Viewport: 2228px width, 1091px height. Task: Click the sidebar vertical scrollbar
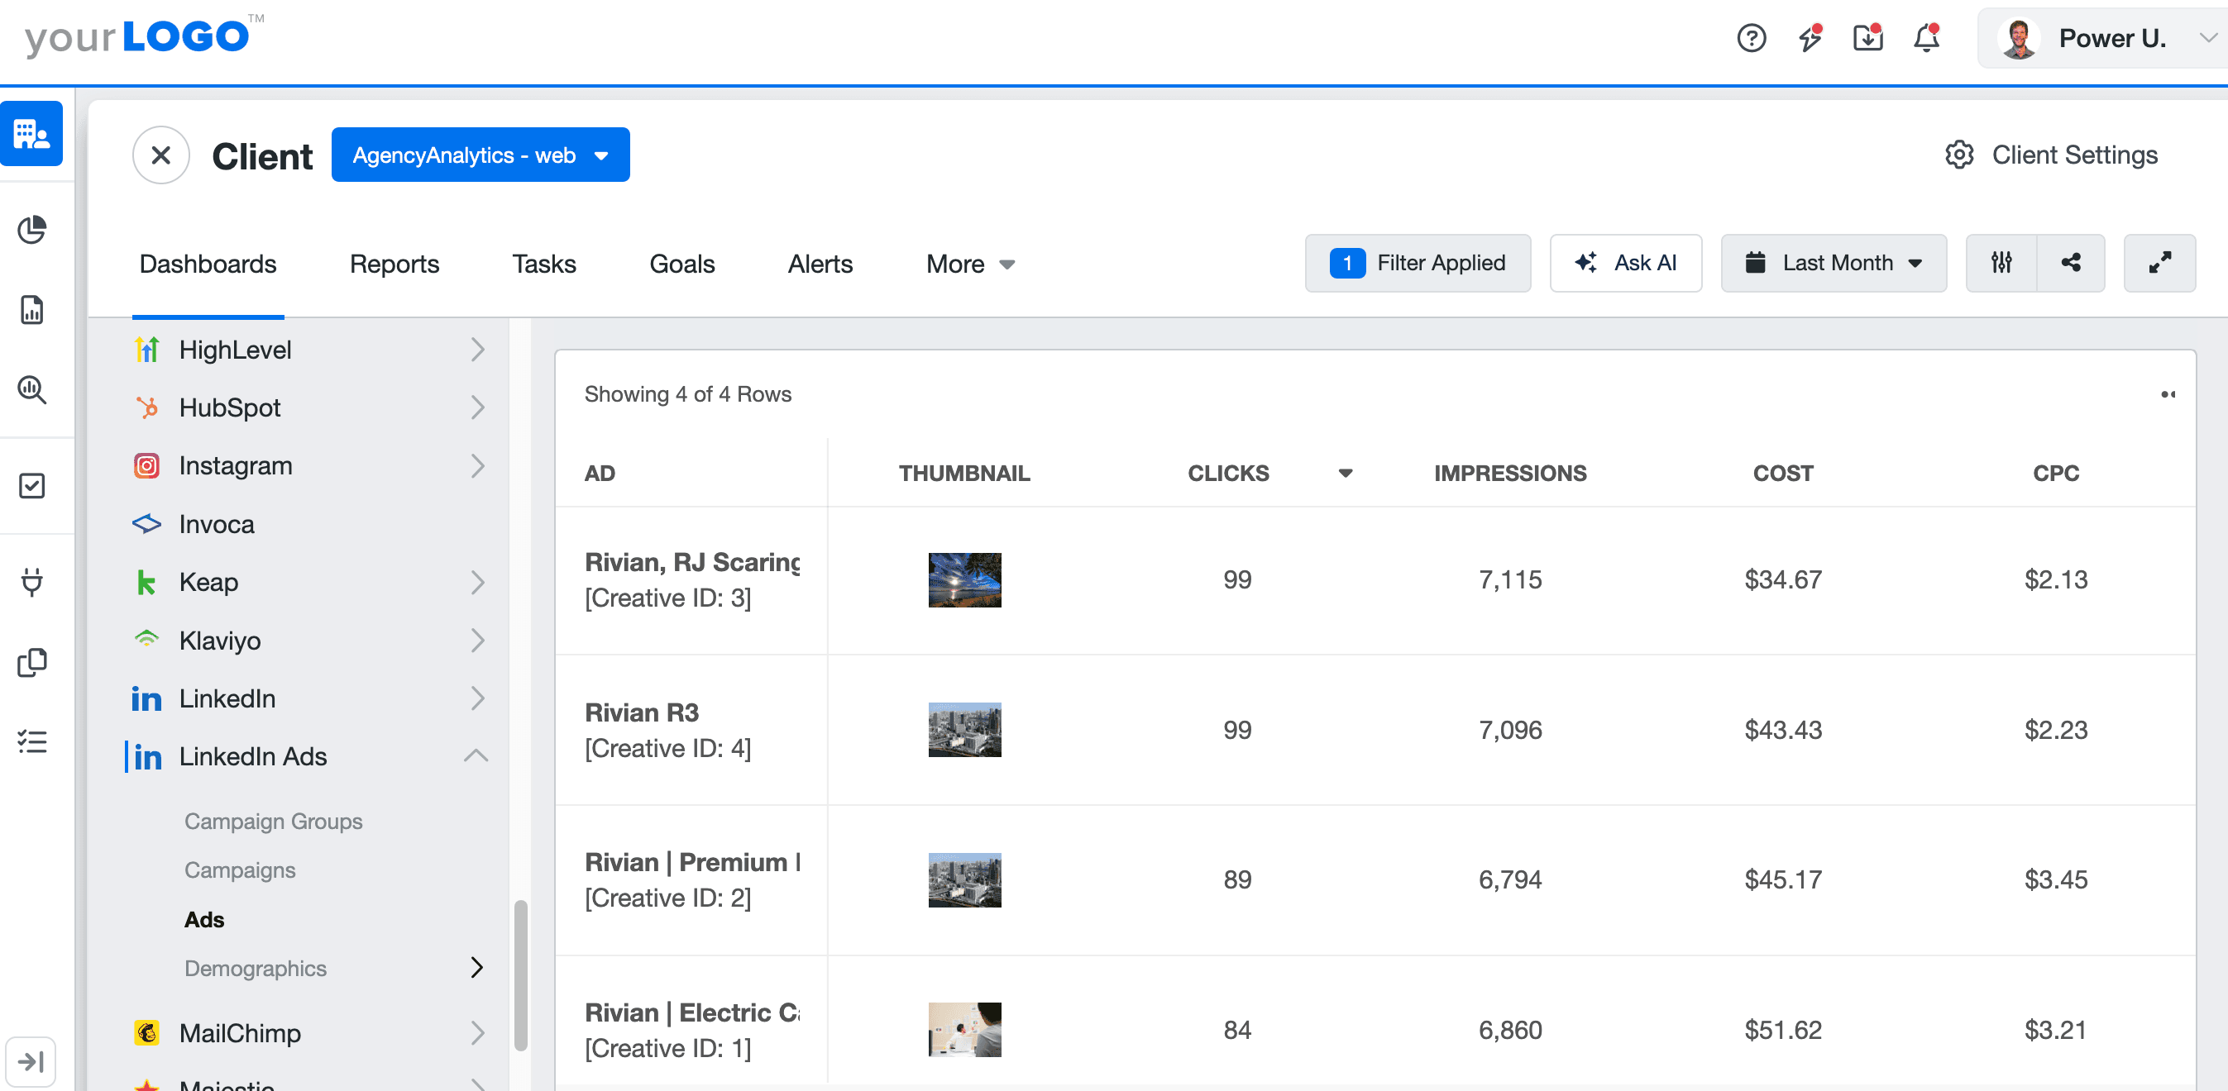click(x=521, y=975)
